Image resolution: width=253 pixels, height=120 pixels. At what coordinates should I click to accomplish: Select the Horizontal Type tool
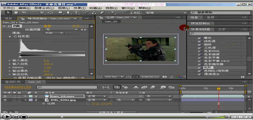pos(76,13)
